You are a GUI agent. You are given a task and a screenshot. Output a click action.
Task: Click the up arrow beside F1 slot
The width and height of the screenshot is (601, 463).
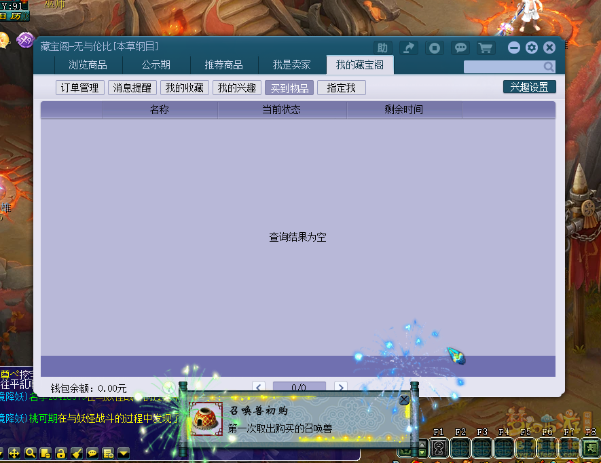pyautogui.click(x=422, y=444)
